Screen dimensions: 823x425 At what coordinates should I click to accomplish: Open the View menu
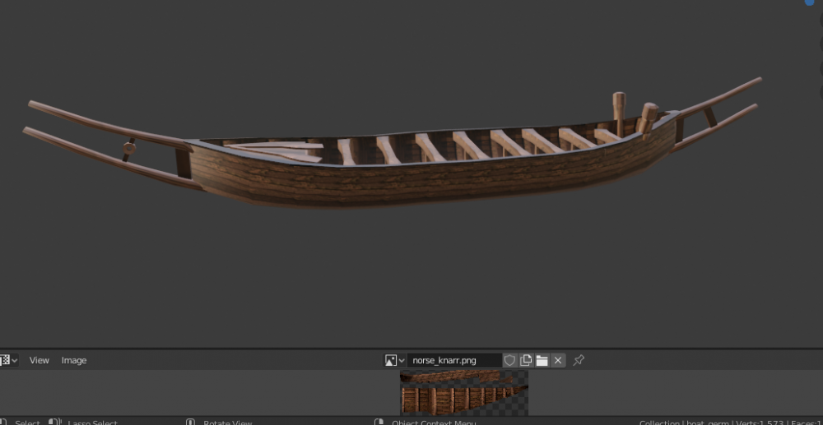coord(40,360)
